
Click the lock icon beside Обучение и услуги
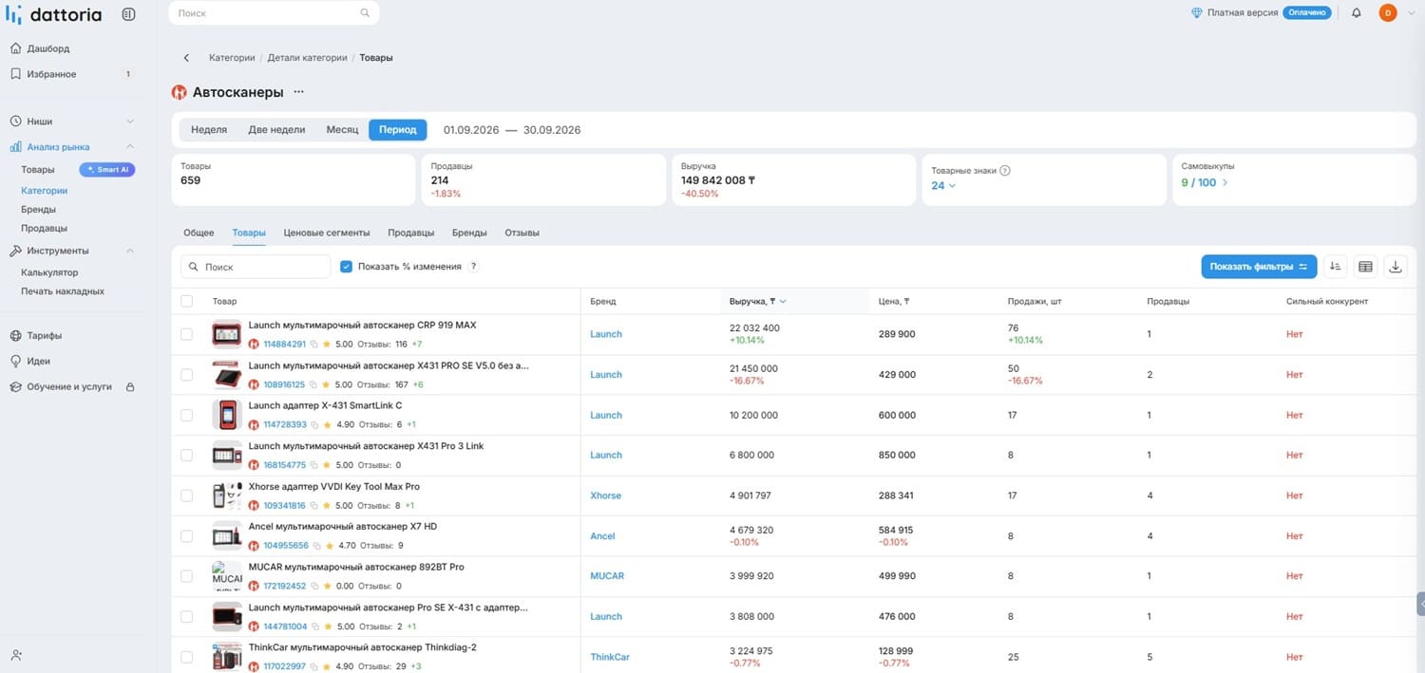(x=130, y=387)
